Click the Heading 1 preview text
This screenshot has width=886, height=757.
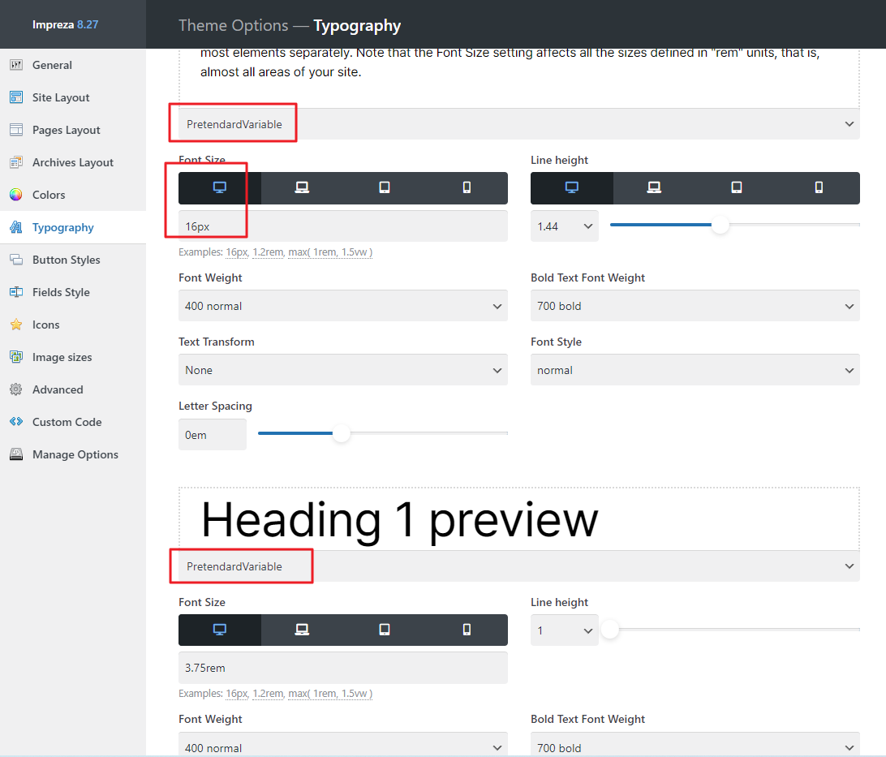click(399, 520)
